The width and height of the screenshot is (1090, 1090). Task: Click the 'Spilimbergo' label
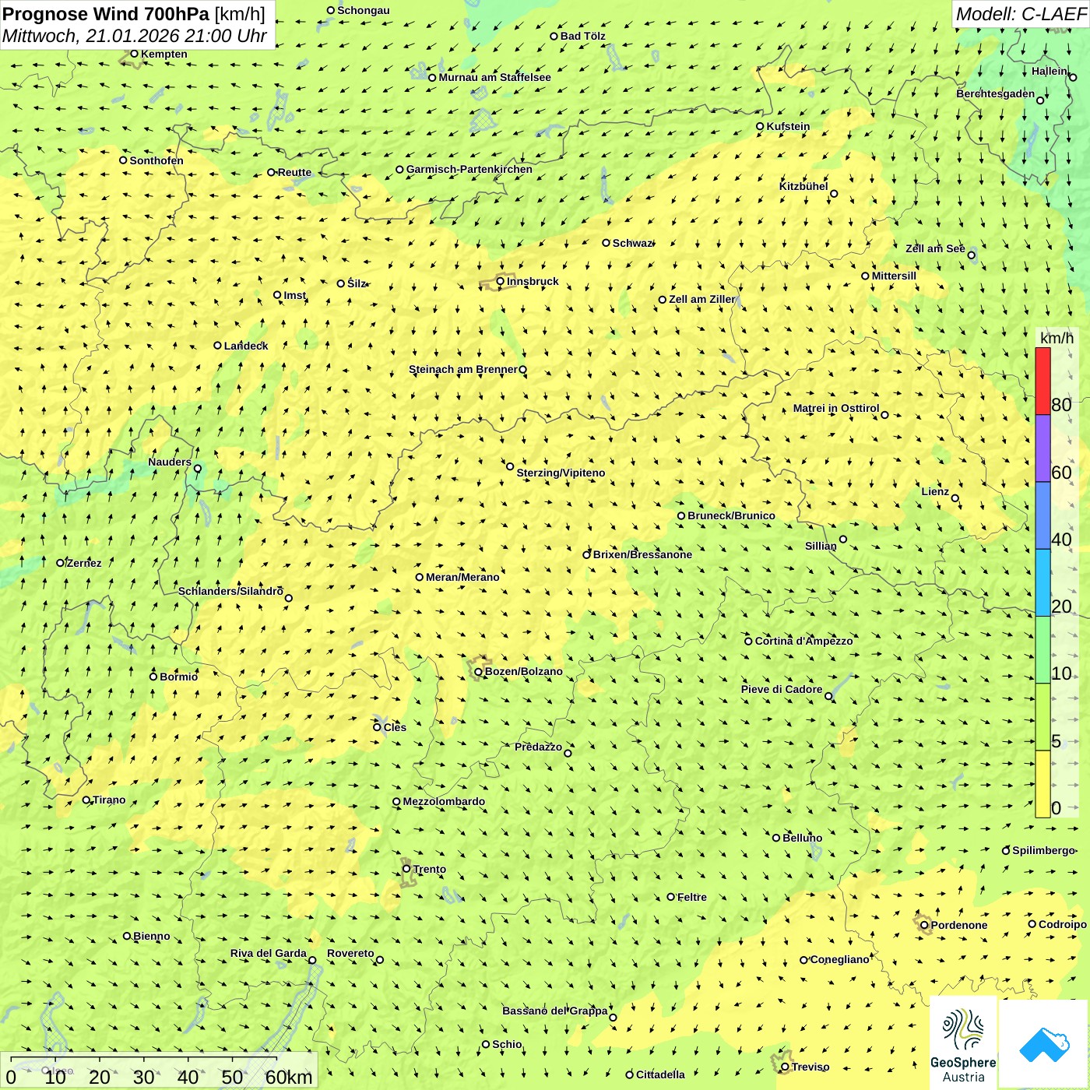1043,850
